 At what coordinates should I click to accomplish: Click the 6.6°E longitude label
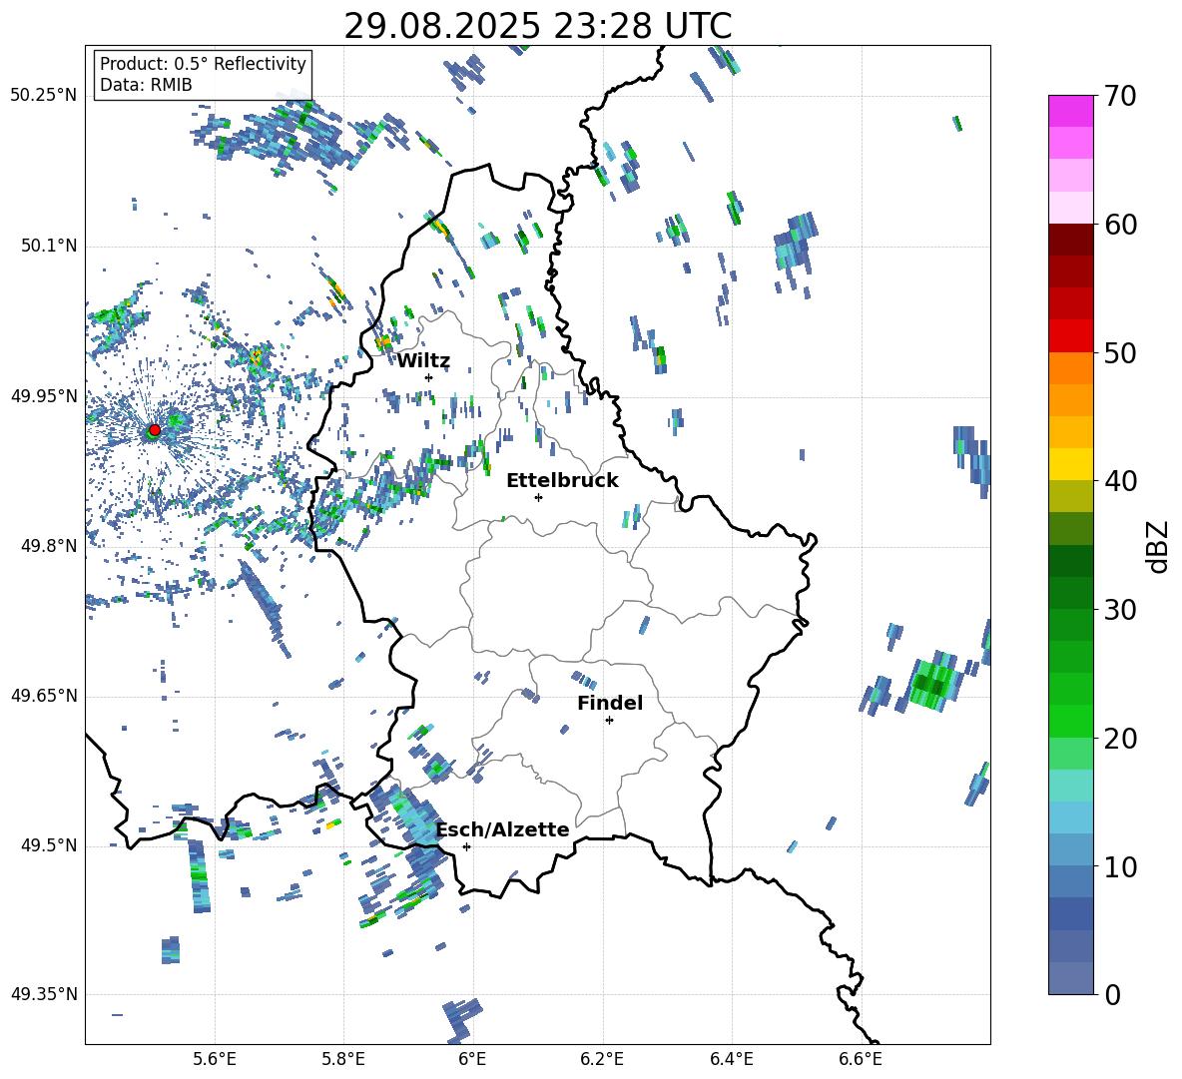pos(861,1059)
